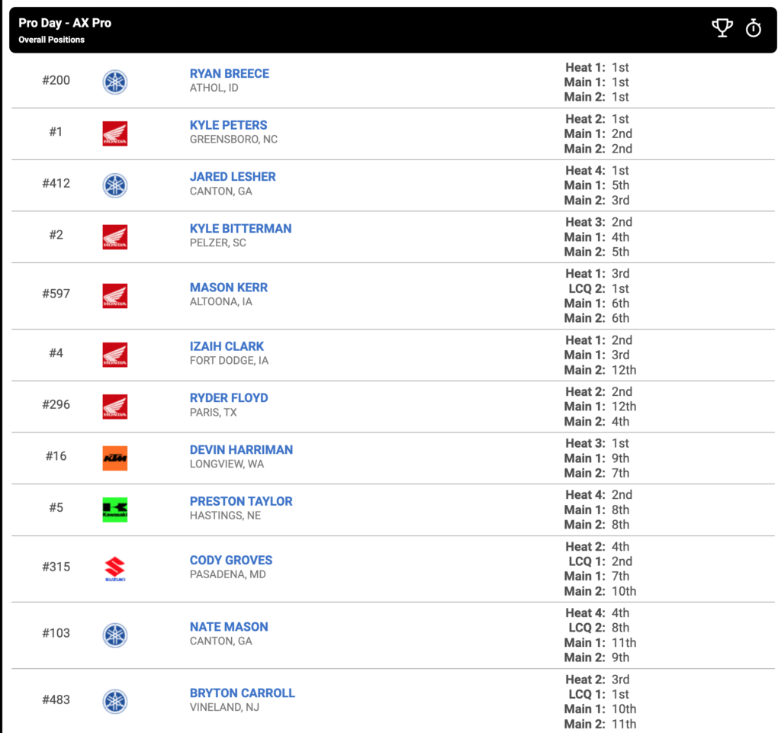Click Jared Lesher's Yamaha logo
Screen dimensions: 781x733
click(x=115, y=185)
